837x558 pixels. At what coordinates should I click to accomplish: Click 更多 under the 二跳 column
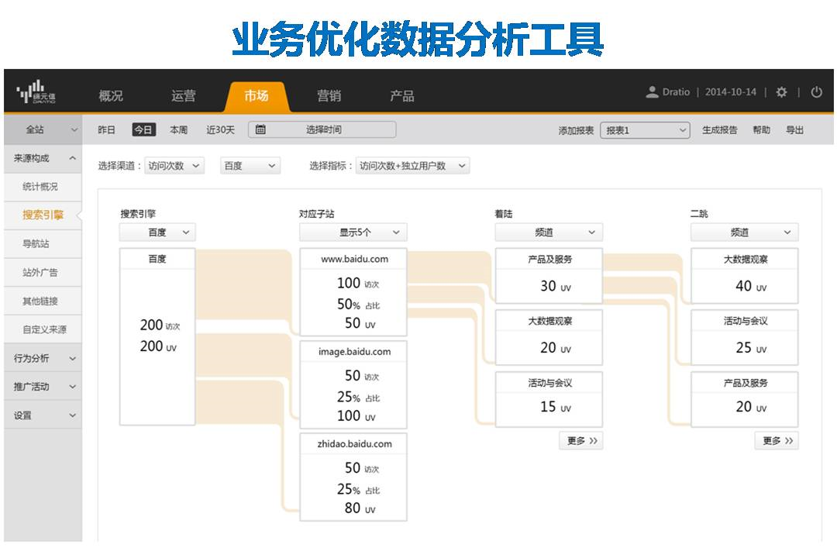(777, 440)
